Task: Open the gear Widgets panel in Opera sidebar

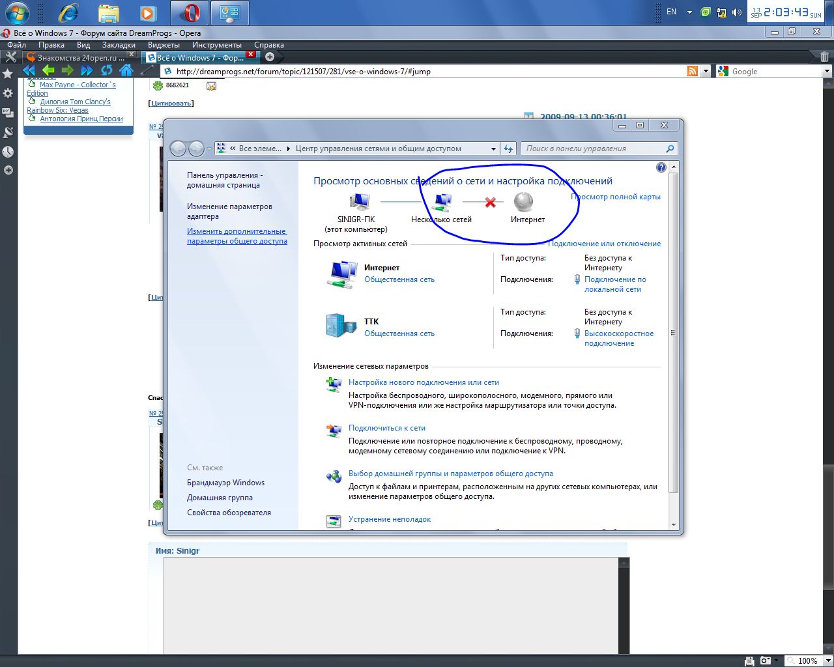Action: point(8,93)
